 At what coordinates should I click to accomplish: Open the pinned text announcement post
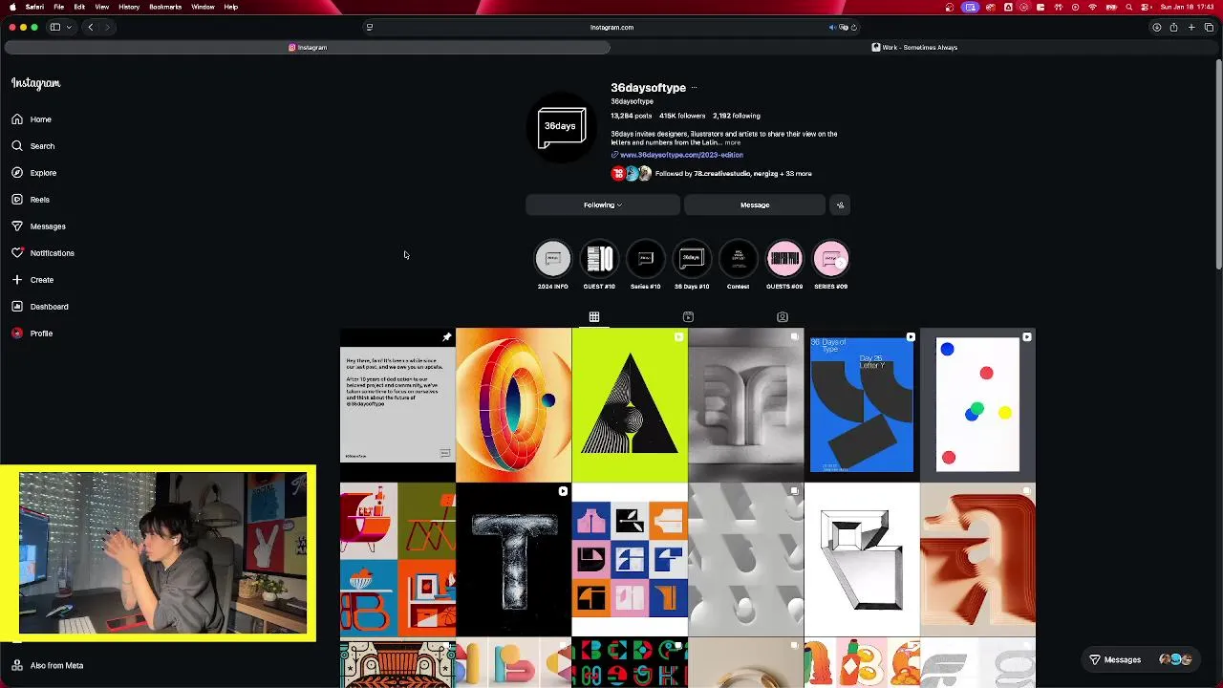tap(397, 405)
